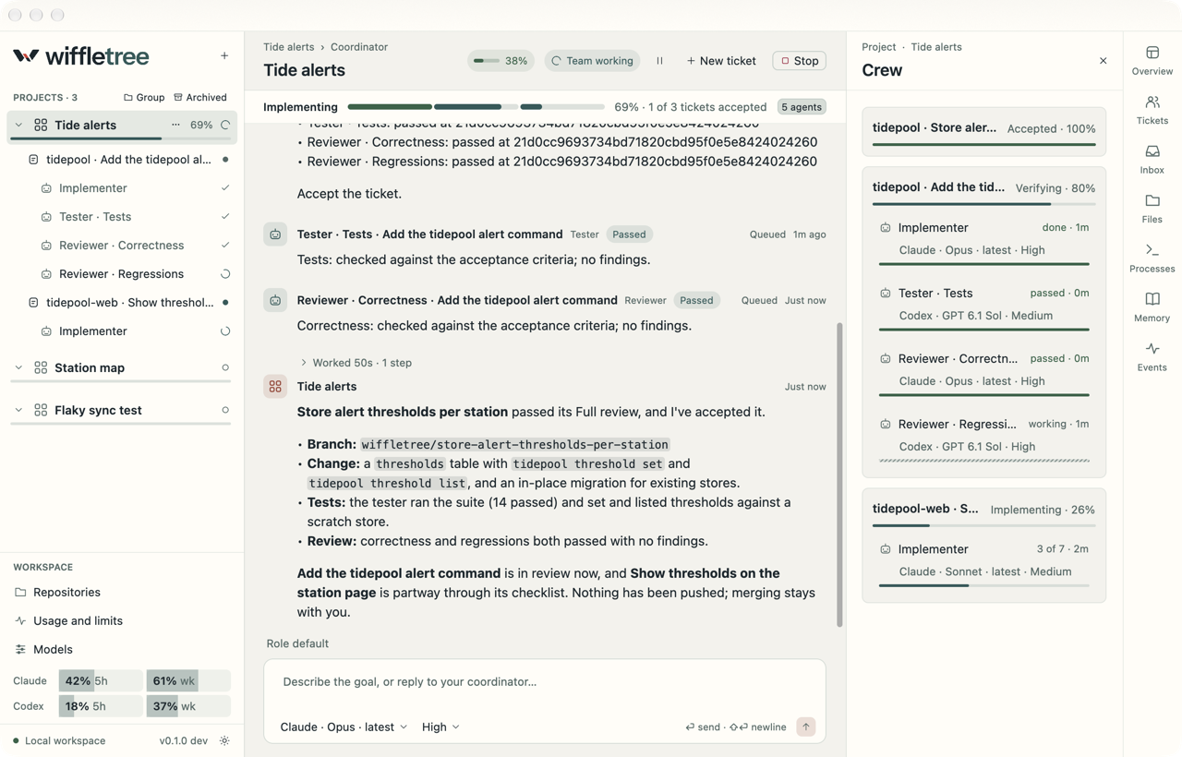Click the Implementing ticket progress bar
This screenshot has width=1182, height=757.
click(476, 107)
